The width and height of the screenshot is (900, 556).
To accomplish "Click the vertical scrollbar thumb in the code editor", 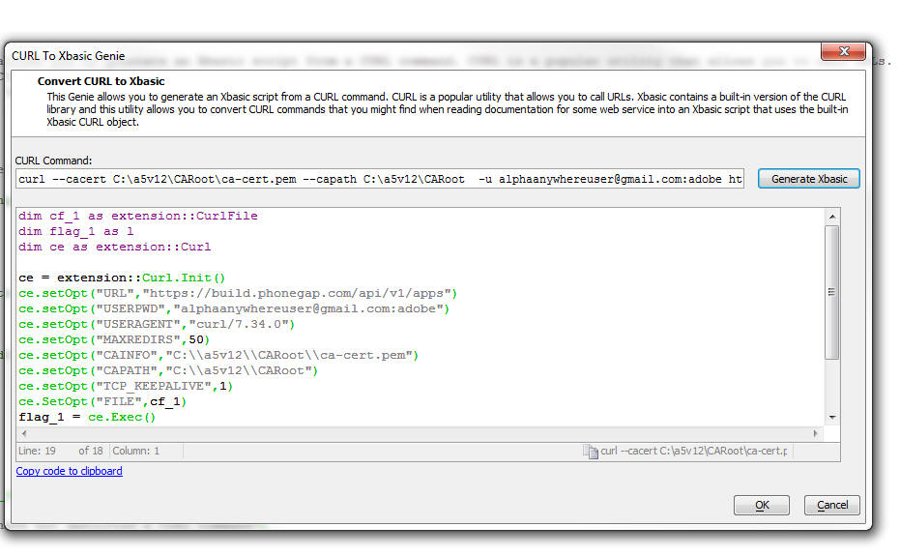I will tap(831, 292).
